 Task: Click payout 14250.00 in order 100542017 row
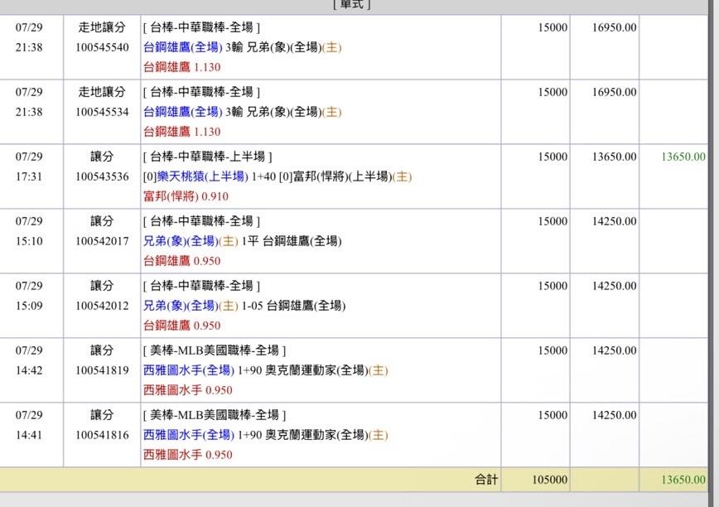pyautogui.click(x=614, y=221)
